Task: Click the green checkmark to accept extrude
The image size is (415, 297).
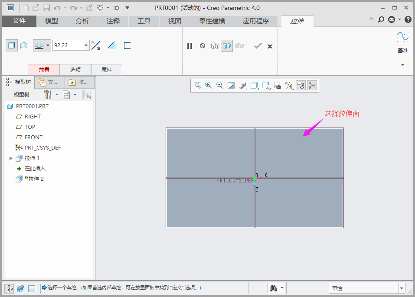Action: [258, 46]
